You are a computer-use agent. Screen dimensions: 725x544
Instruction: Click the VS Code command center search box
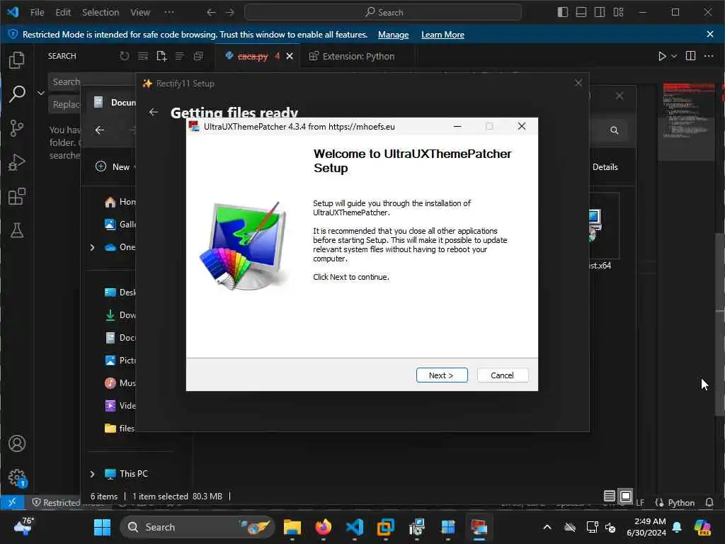pos(383,13)
